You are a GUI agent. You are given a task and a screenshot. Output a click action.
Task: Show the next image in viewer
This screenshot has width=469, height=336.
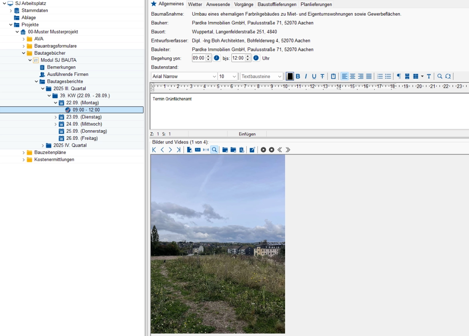pos(170,150)
